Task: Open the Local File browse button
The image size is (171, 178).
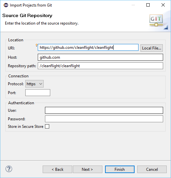Action: tap(152, 48)
